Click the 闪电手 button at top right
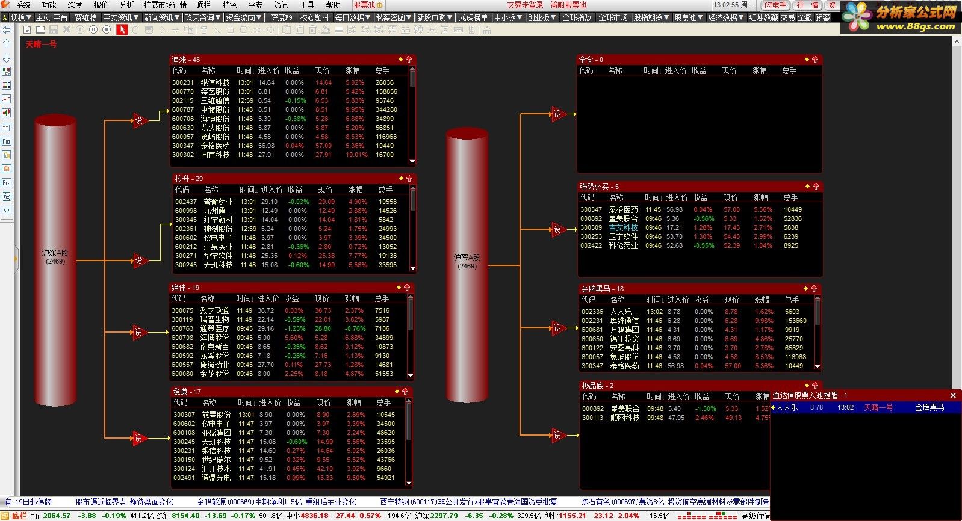The width and height of the screenshot is (962, 521). click(x=775, y=5)
